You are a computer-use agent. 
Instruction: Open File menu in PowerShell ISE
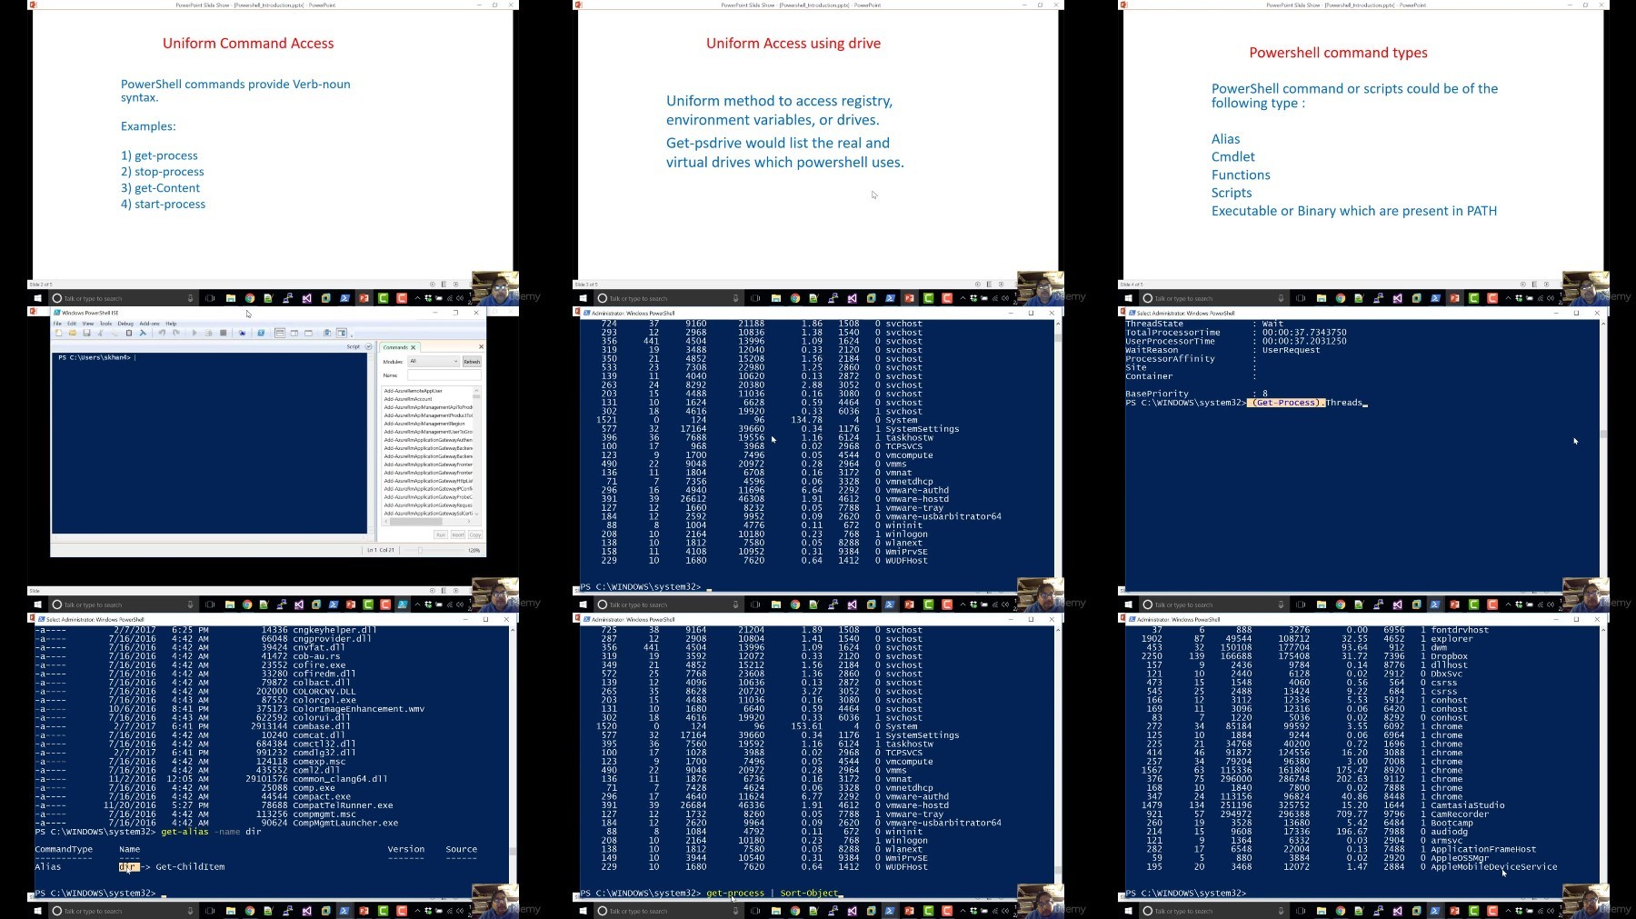tap(57, 323)
